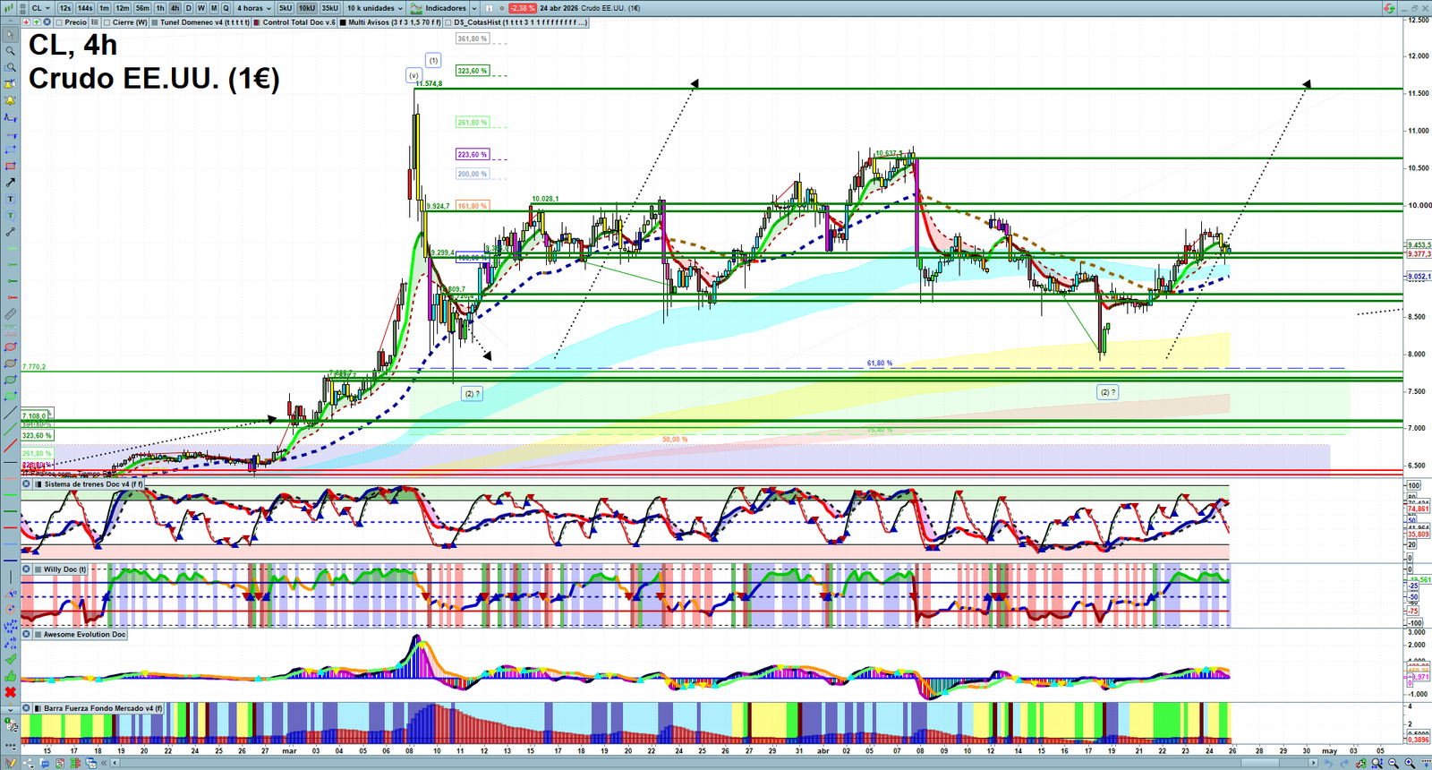Open the Indicadores chart icon
The height and width of the screenshot is (770, 1432).
tap(416, 8)
